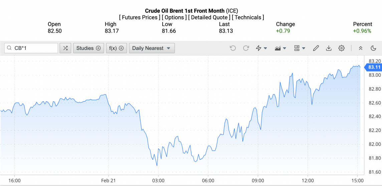This screenshot has width=382, height=186.
Task: Open the lightning events dropdown
Action: 261,48
